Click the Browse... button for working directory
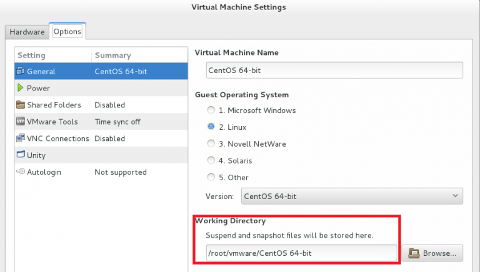The image size is (480, 272). click(x=432, y=253)
